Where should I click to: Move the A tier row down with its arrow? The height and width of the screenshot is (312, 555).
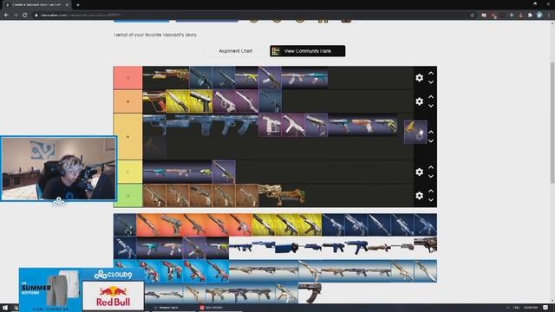tap(431, 106)
